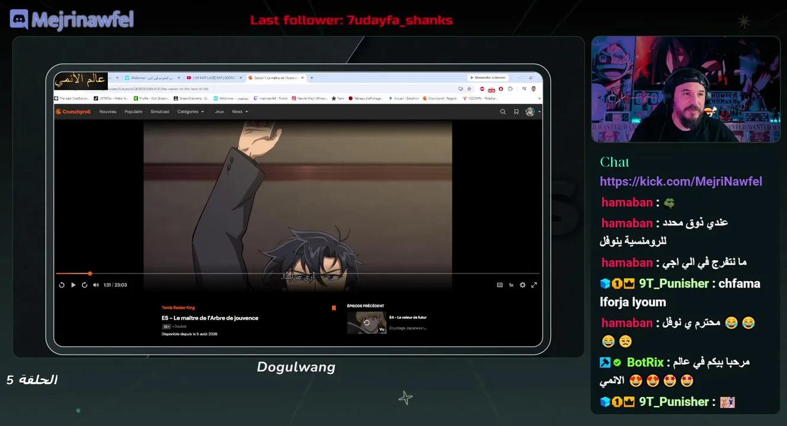787x426 pixels.
Task: Expand the Catégories dropdown
Action: pos(191,111)
